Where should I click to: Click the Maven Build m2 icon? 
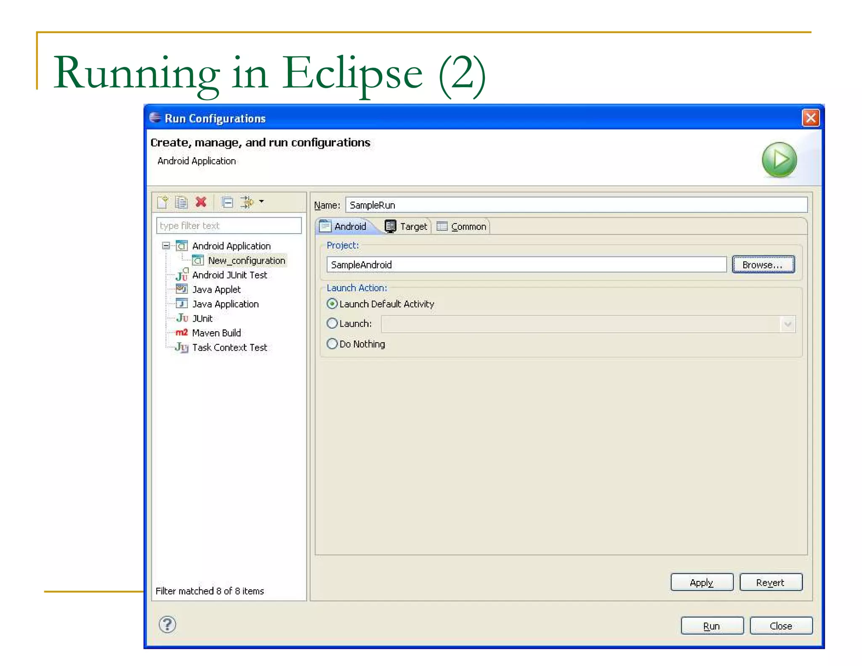tap(181, 332)
